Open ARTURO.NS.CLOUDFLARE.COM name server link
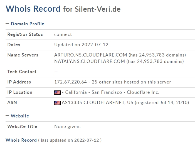The width and height of the screenshot is (195, 145). [x=90, y=55]
